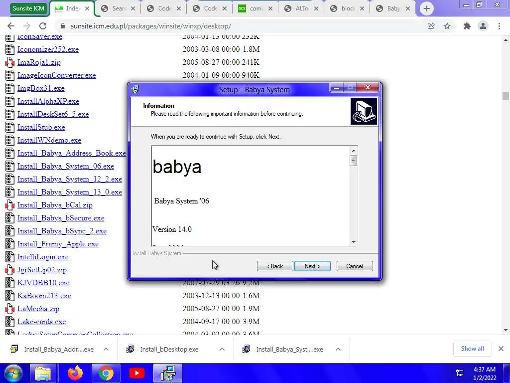This screenshot has height=383, width=510.
Task: Open Install_Framy_Apple.exe link
Action: (x=58, y=244)
